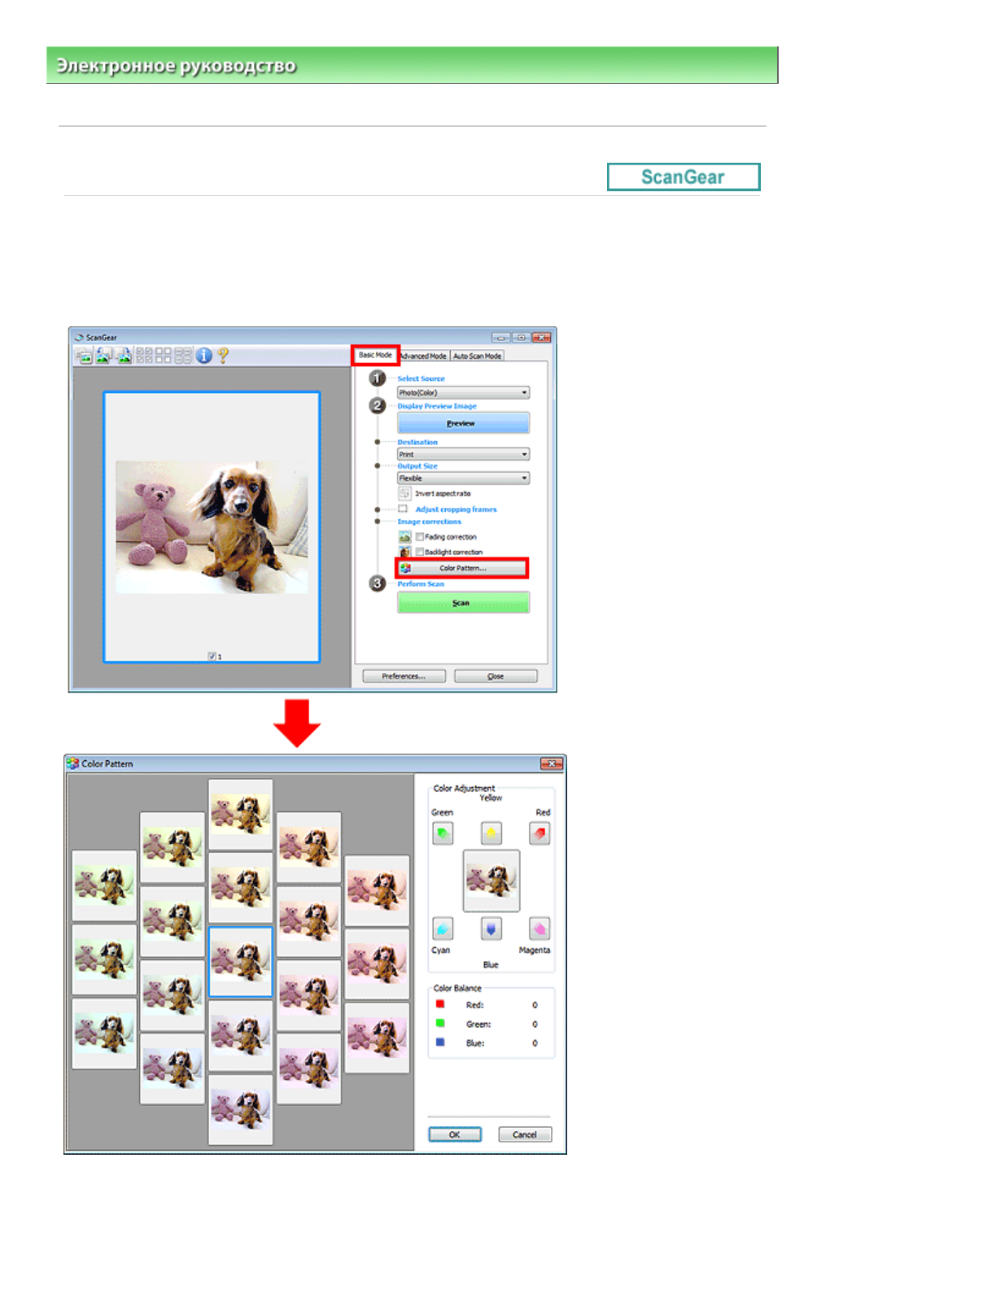
Task: Enable the Fading correction checkbox
Action: tap(420, 537)
